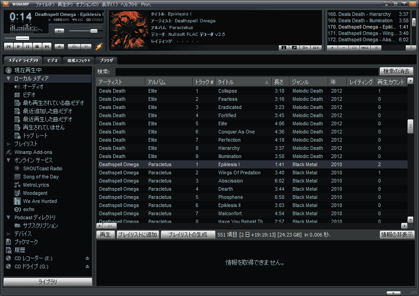Remove items with the playlist minus button

click(343, 48)
